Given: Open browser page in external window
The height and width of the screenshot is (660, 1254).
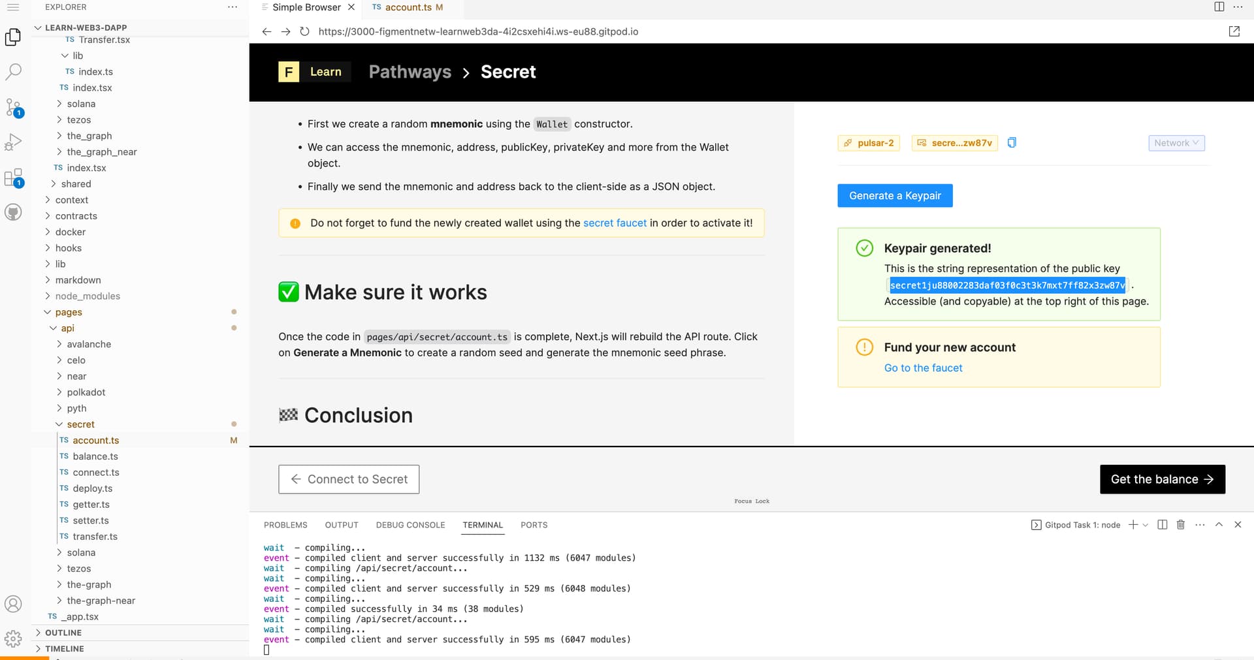Looking at the screenshot, I should (1234, 31).
